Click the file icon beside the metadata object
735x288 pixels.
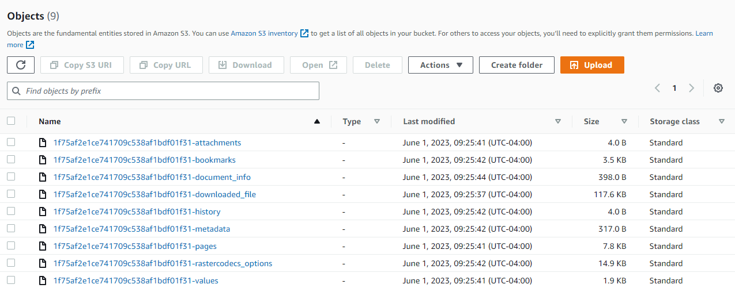[x=42, y=229]
